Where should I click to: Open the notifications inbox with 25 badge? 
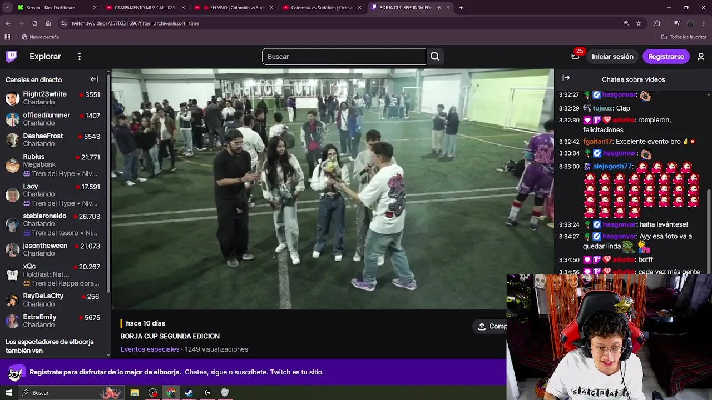(575, 56)
